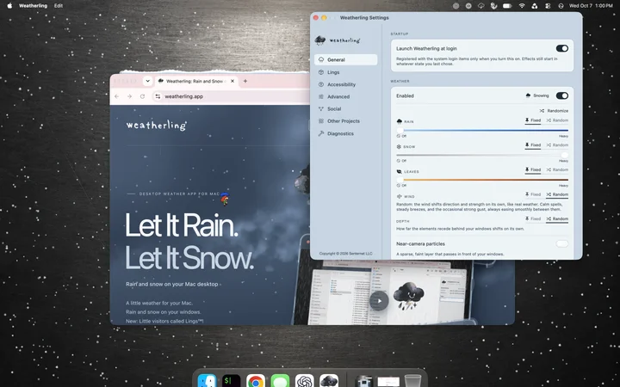Open the Weatherling menu bar menu
Image resolution: width=620 pixels, height=387 pixels.
coord(33,5)
